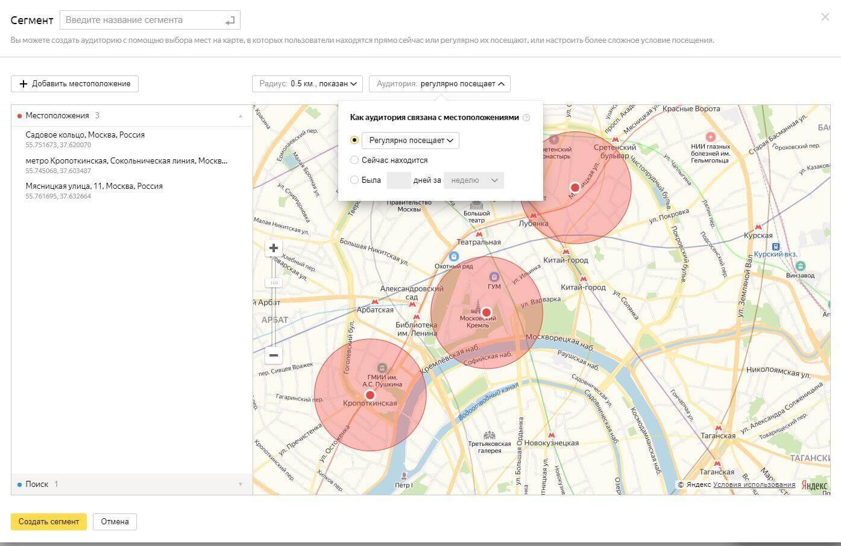
Task: Click the Курский вокзал station icon
Action: (776, 246)
